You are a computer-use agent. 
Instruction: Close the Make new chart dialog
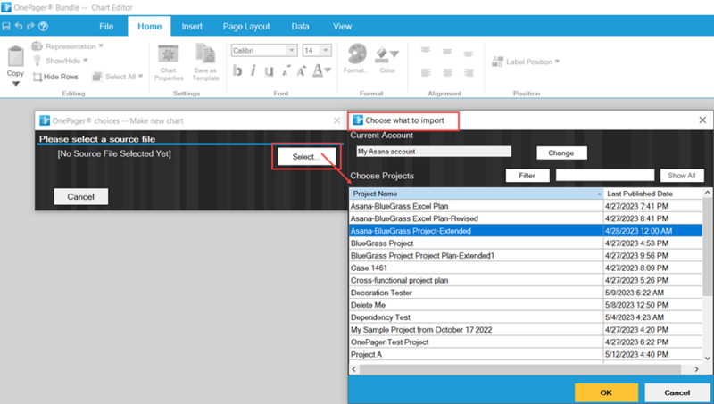(x=337, y=120)
